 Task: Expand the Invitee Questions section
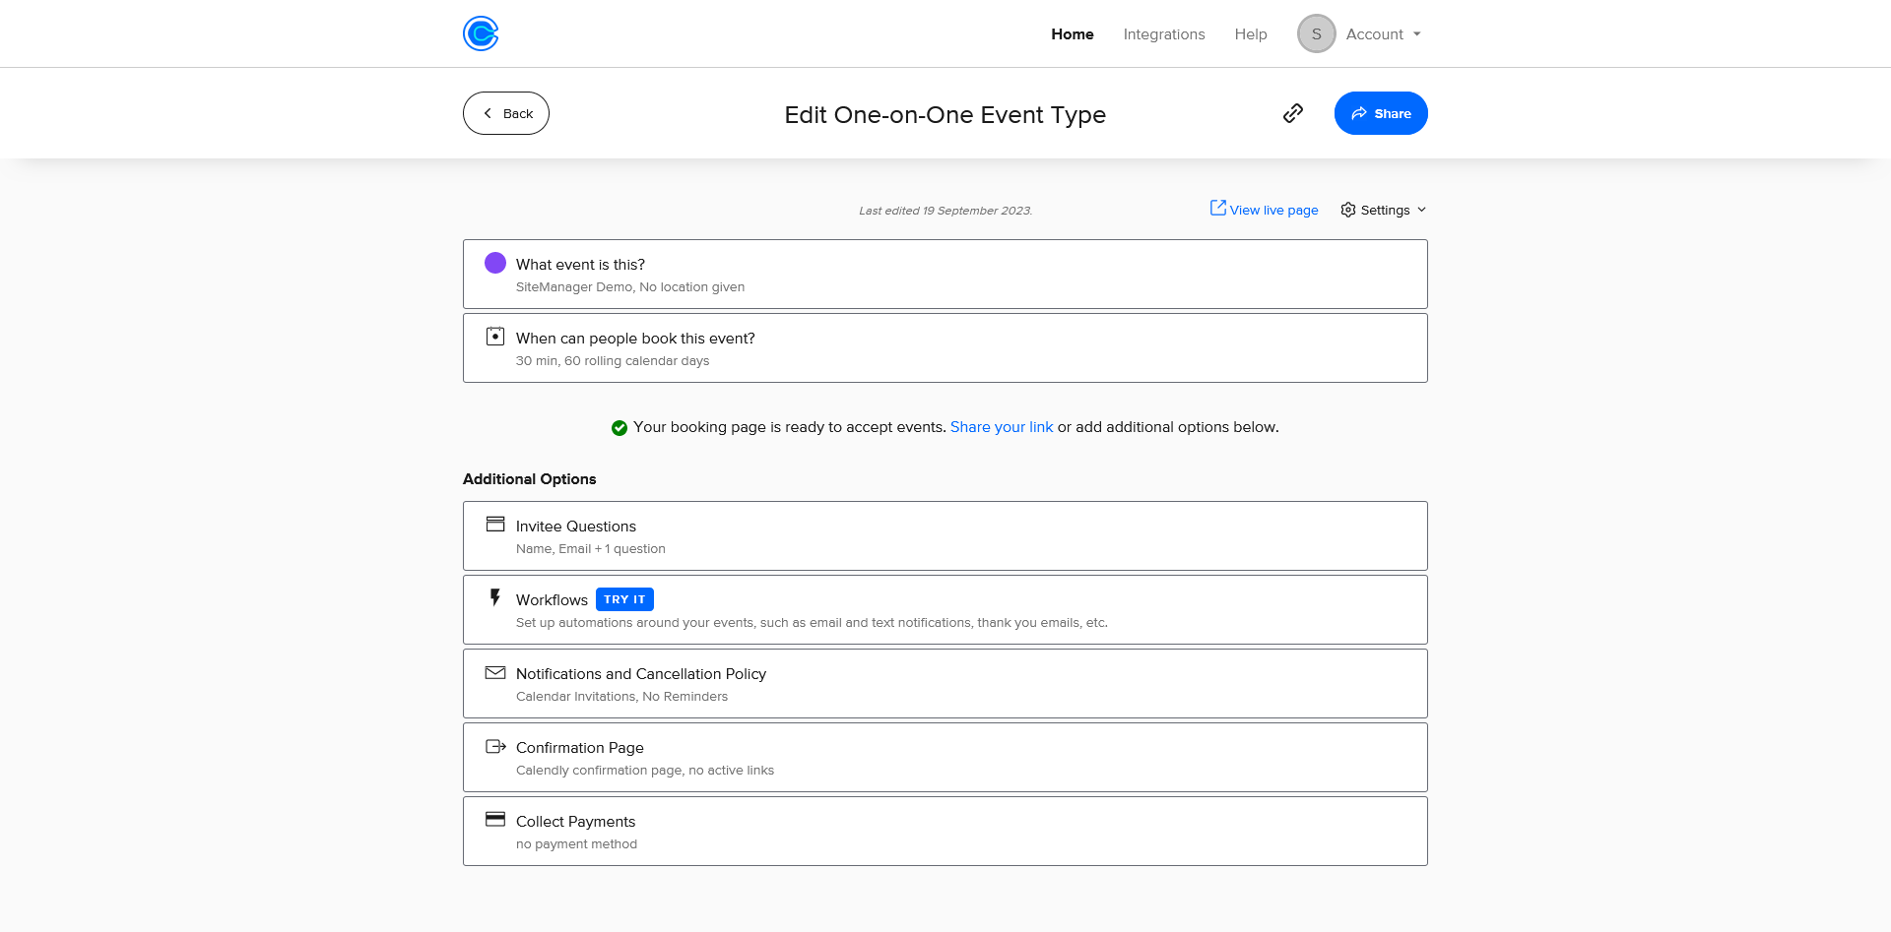[945, 535]
